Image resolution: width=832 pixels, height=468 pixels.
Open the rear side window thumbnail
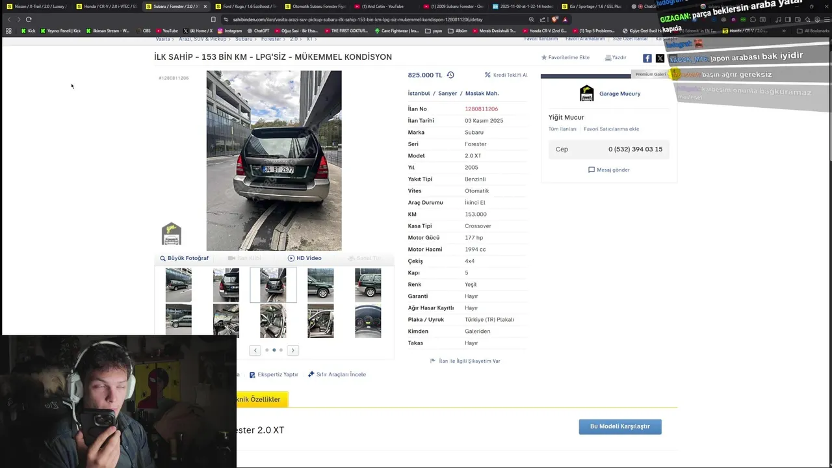368,285
